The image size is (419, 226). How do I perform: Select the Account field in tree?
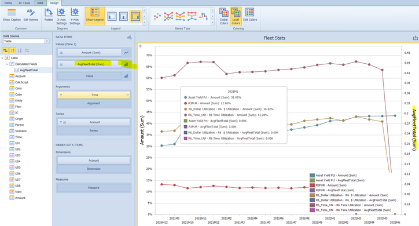(20, 76)
